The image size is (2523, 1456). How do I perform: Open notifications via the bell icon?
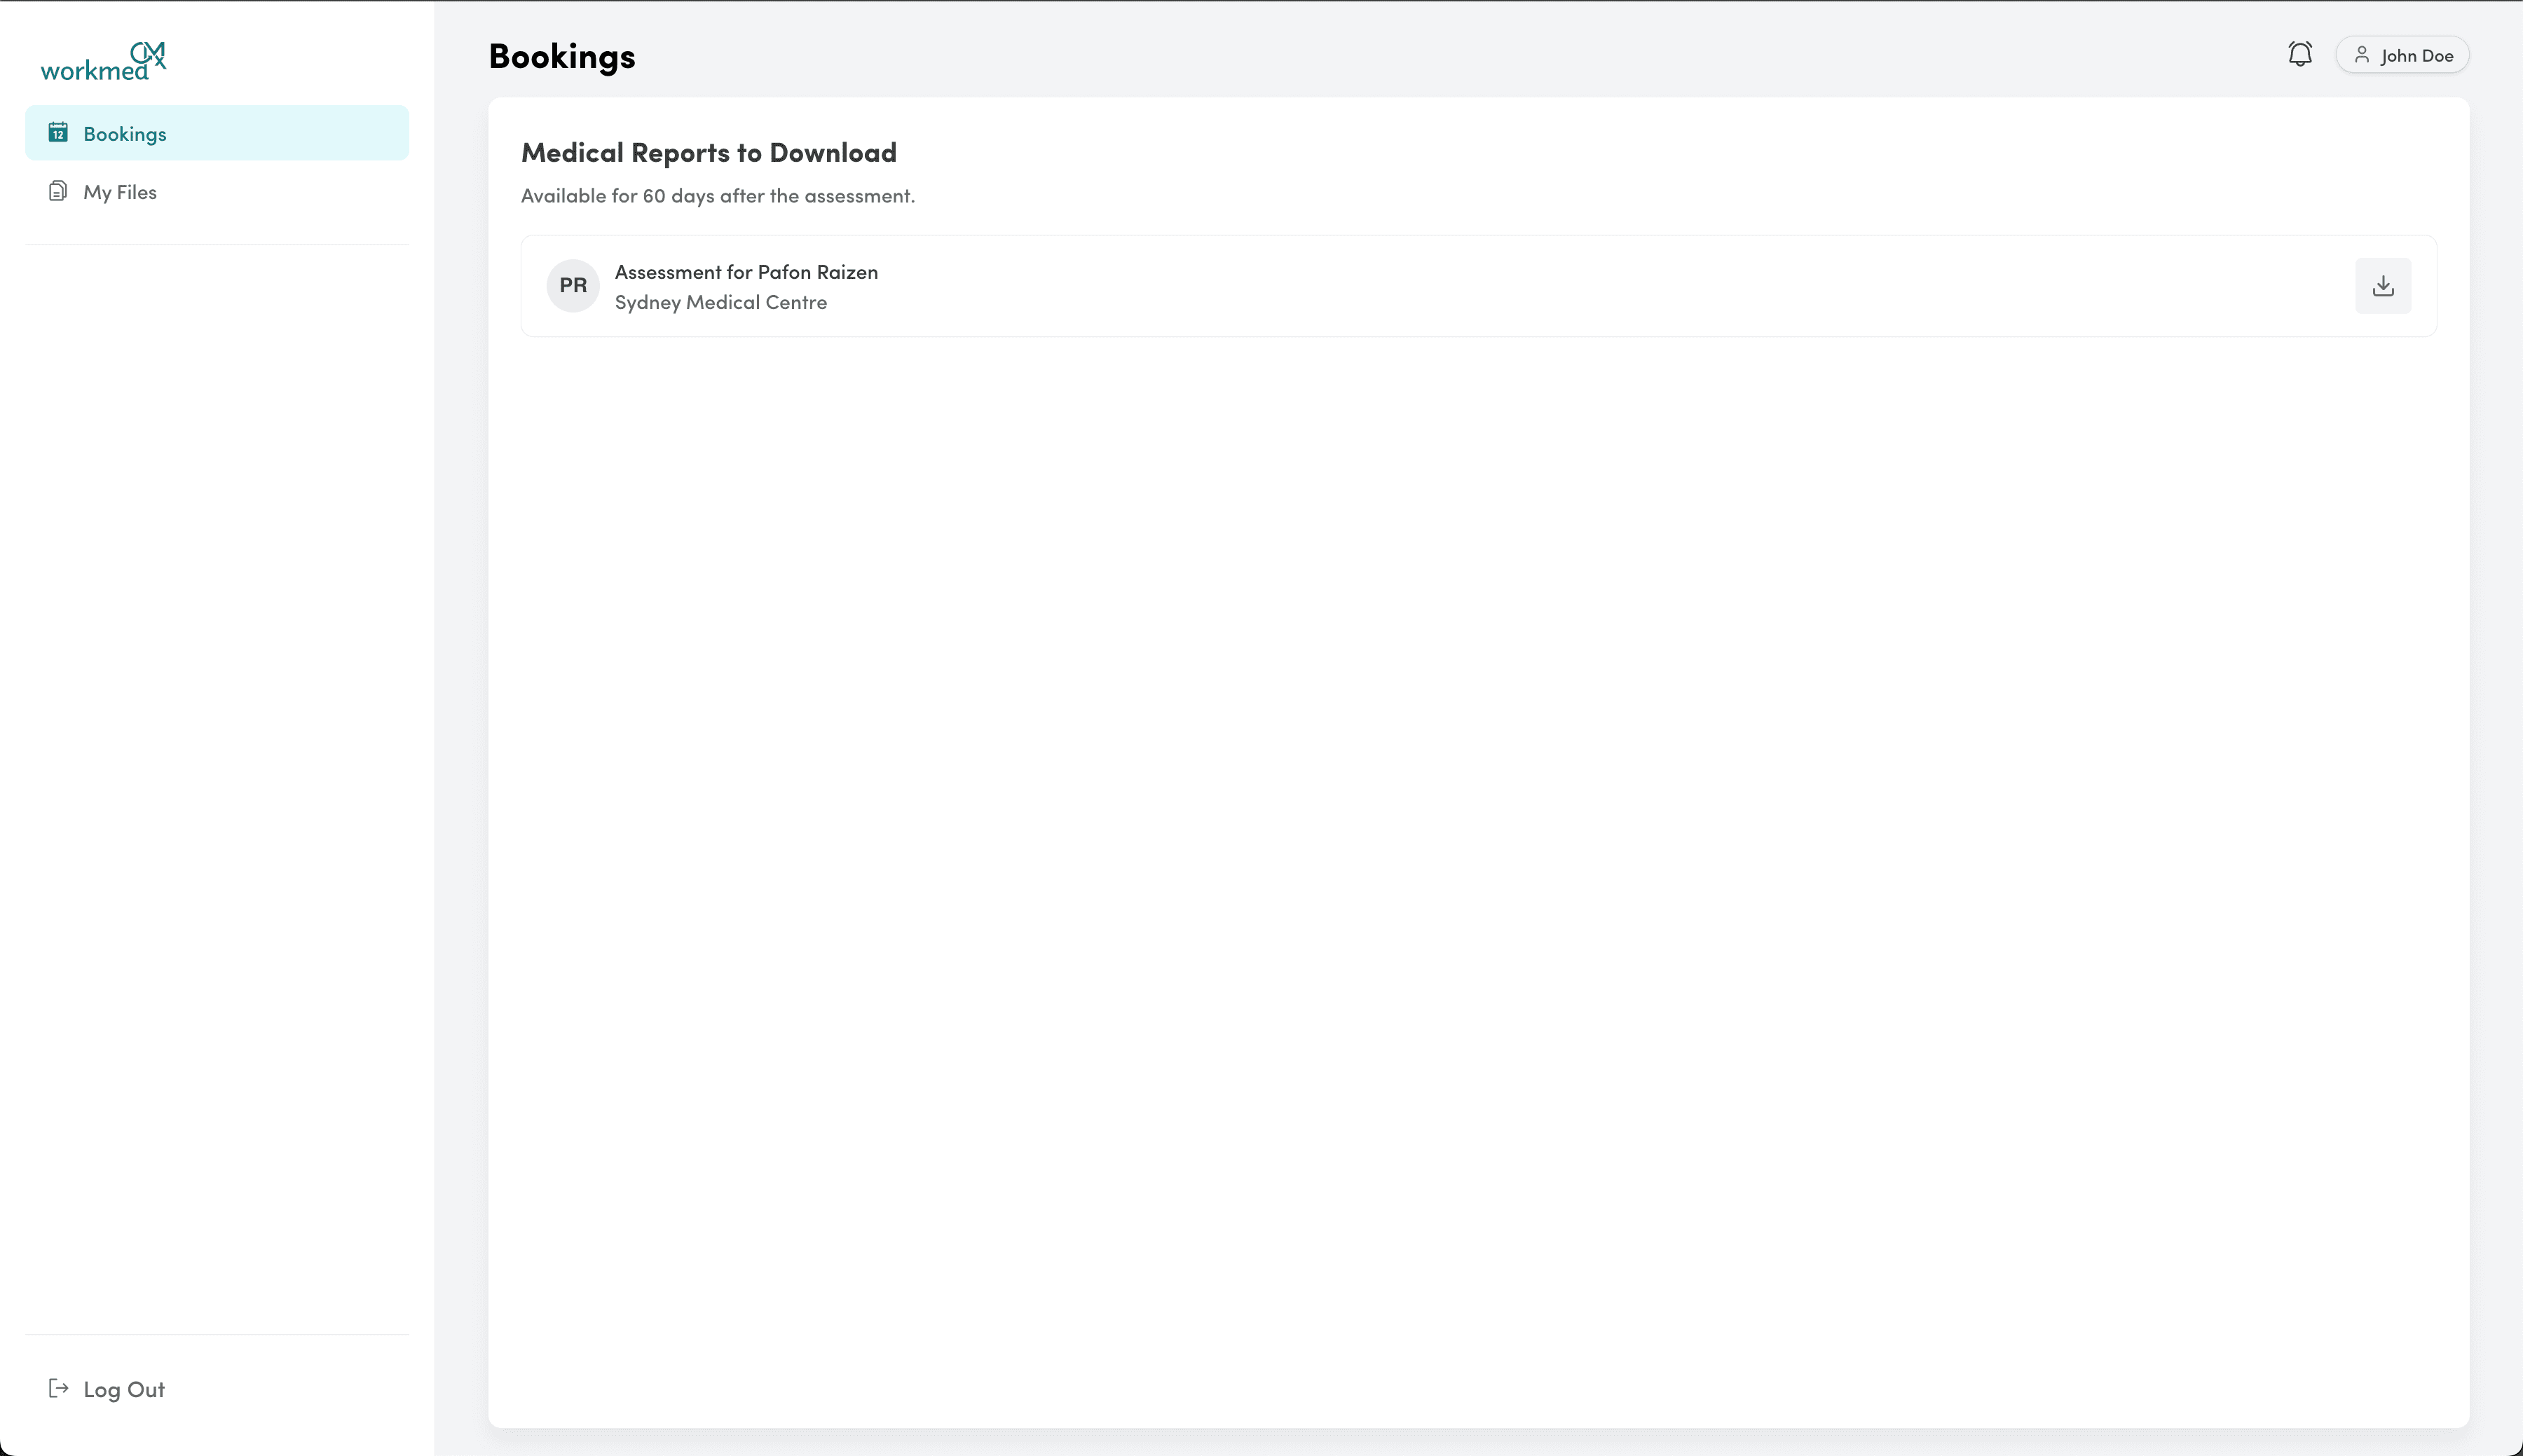(x=2299, y=54)
